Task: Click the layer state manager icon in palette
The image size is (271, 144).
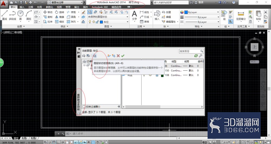Action: 94,56
